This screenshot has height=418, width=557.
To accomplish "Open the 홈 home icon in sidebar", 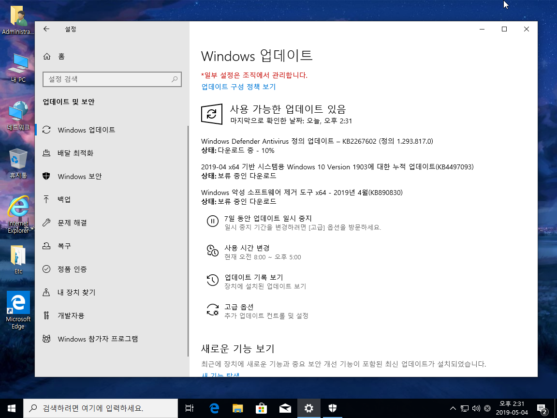I will click(46, 57).
